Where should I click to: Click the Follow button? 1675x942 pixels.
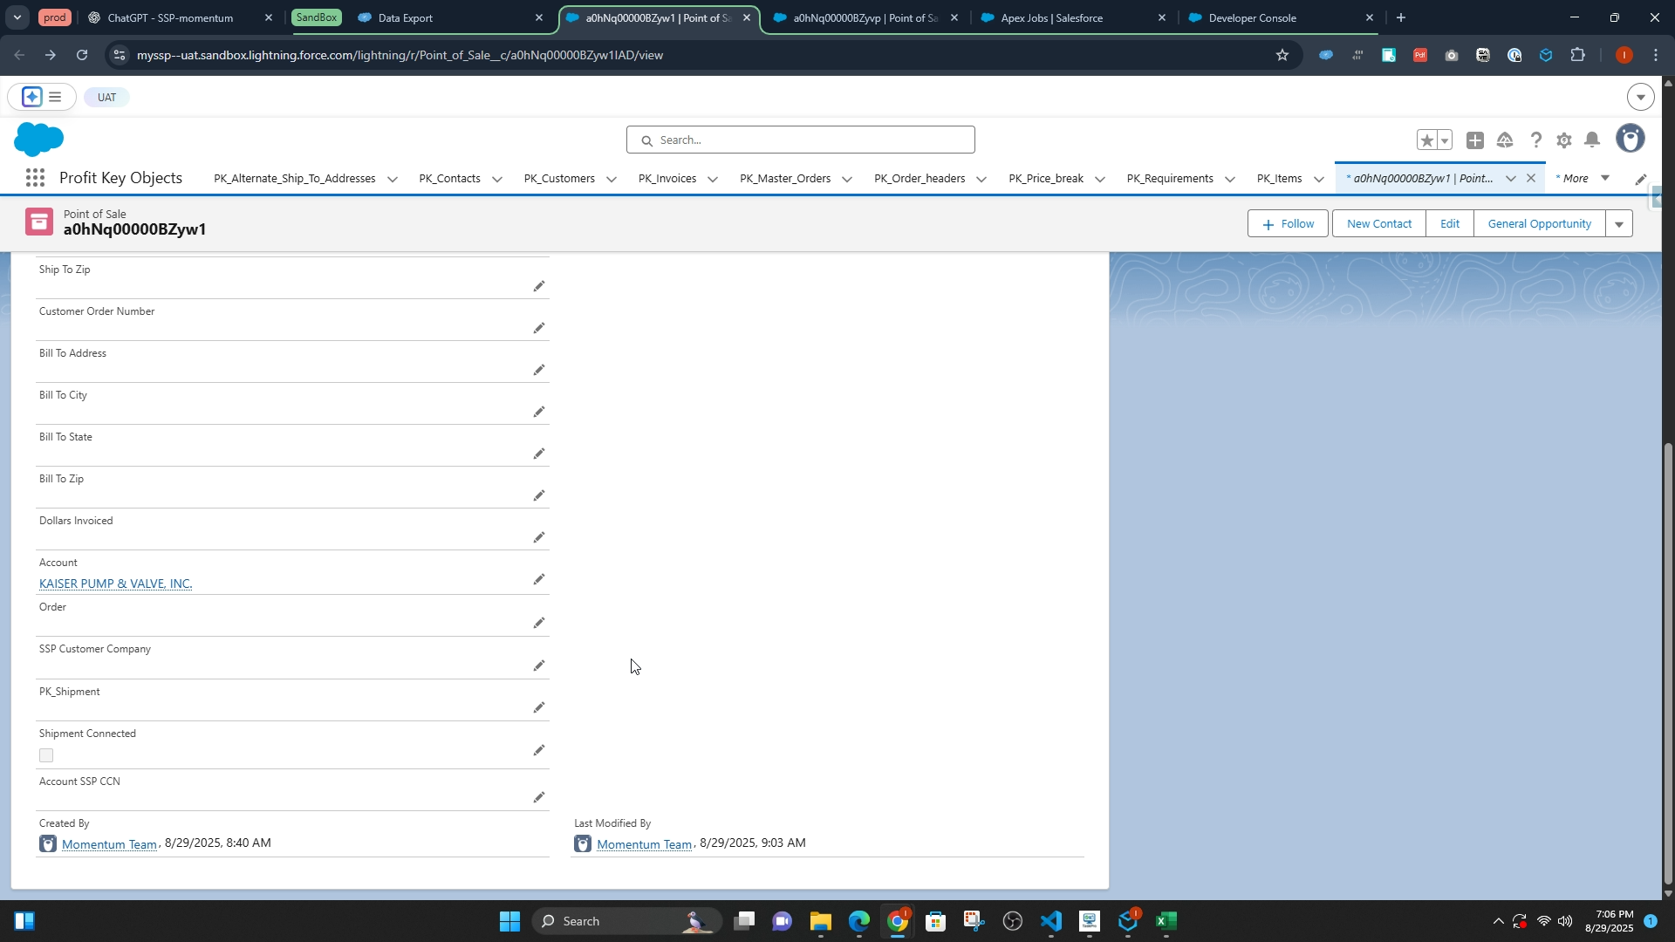pos(1288,224)
